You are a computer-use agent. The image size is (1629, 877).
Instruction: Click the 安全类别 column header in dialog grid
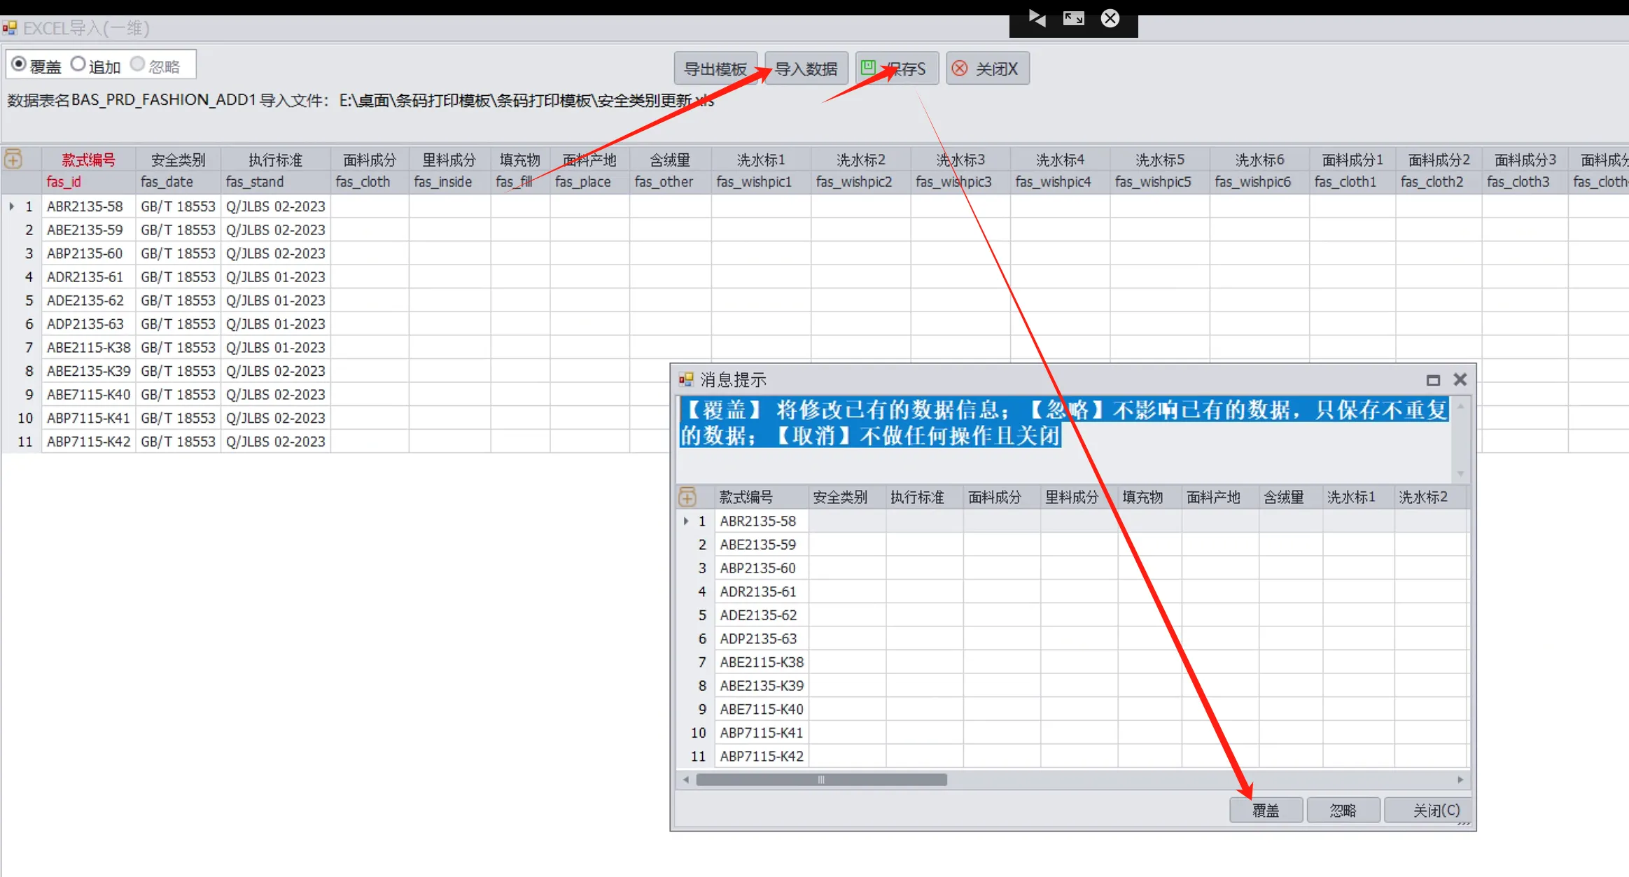840,497
